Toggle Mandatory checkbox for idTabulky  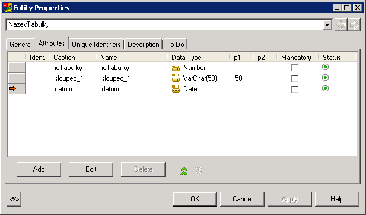coord(295,68)
